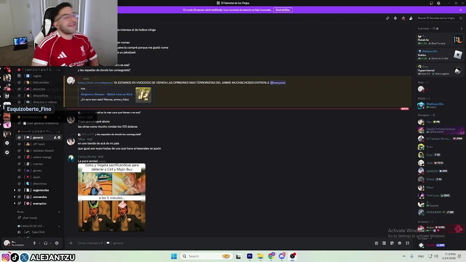The height and width of the screenshot is (262, 466).
Task: Open the notification bell settings
Action: point(395,18)
